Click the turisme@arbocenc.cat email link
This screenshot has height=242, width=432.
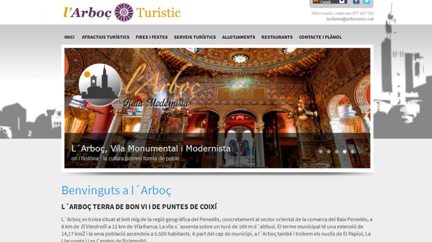(350, 19)
